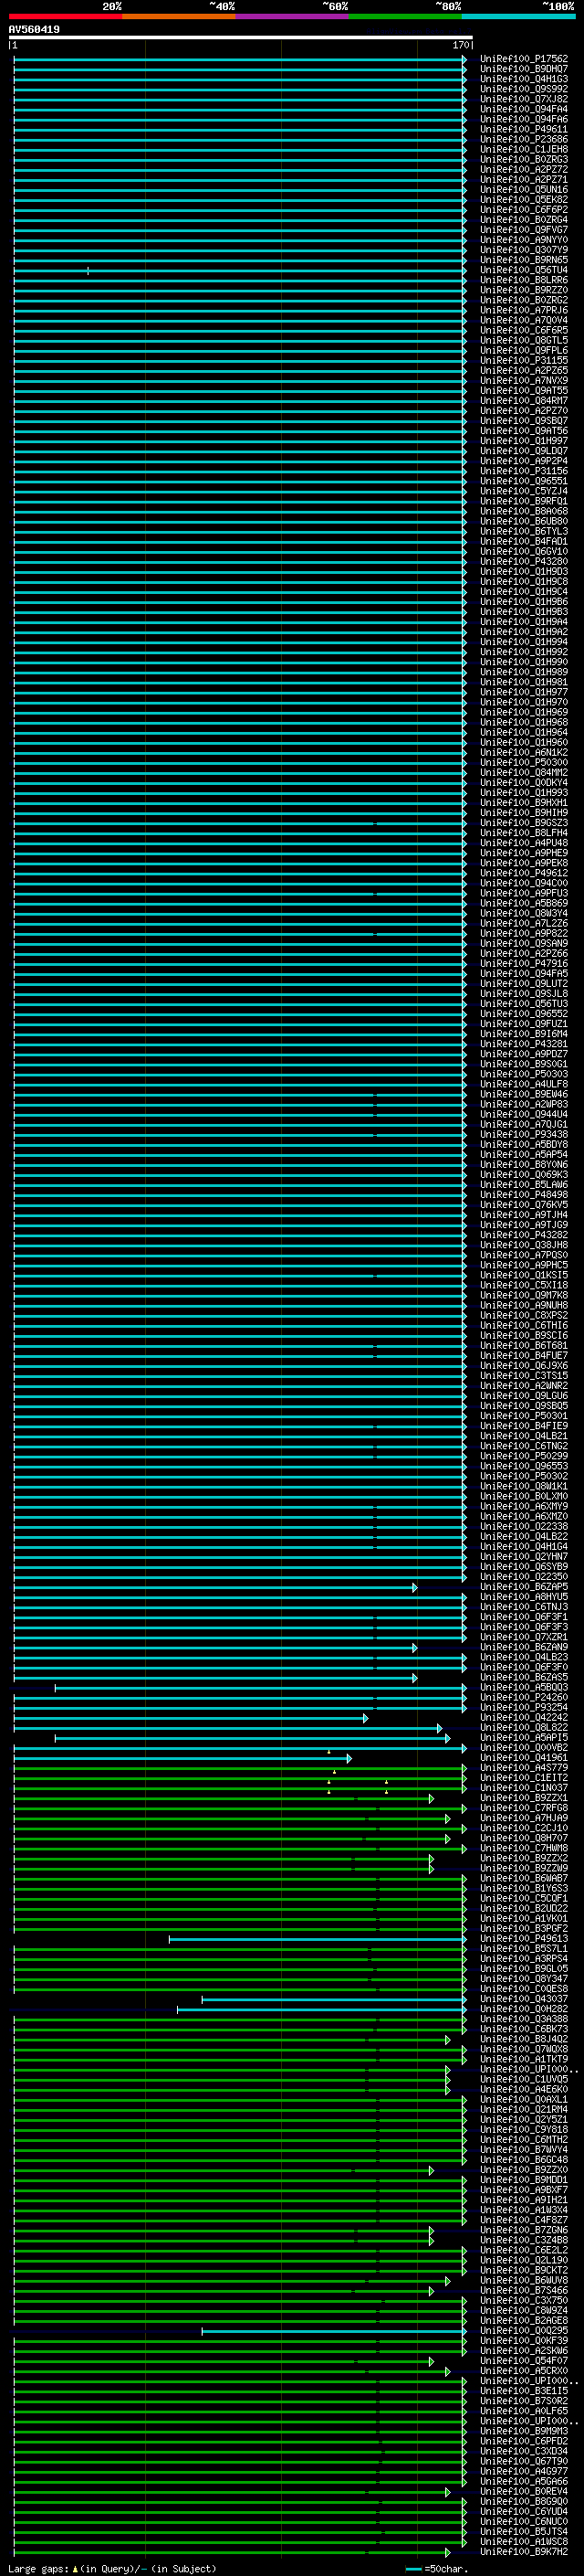This screenshot has height=2576, width=584.
Task: Select label UniRef100_Q96551
Action: coord(523,481)
